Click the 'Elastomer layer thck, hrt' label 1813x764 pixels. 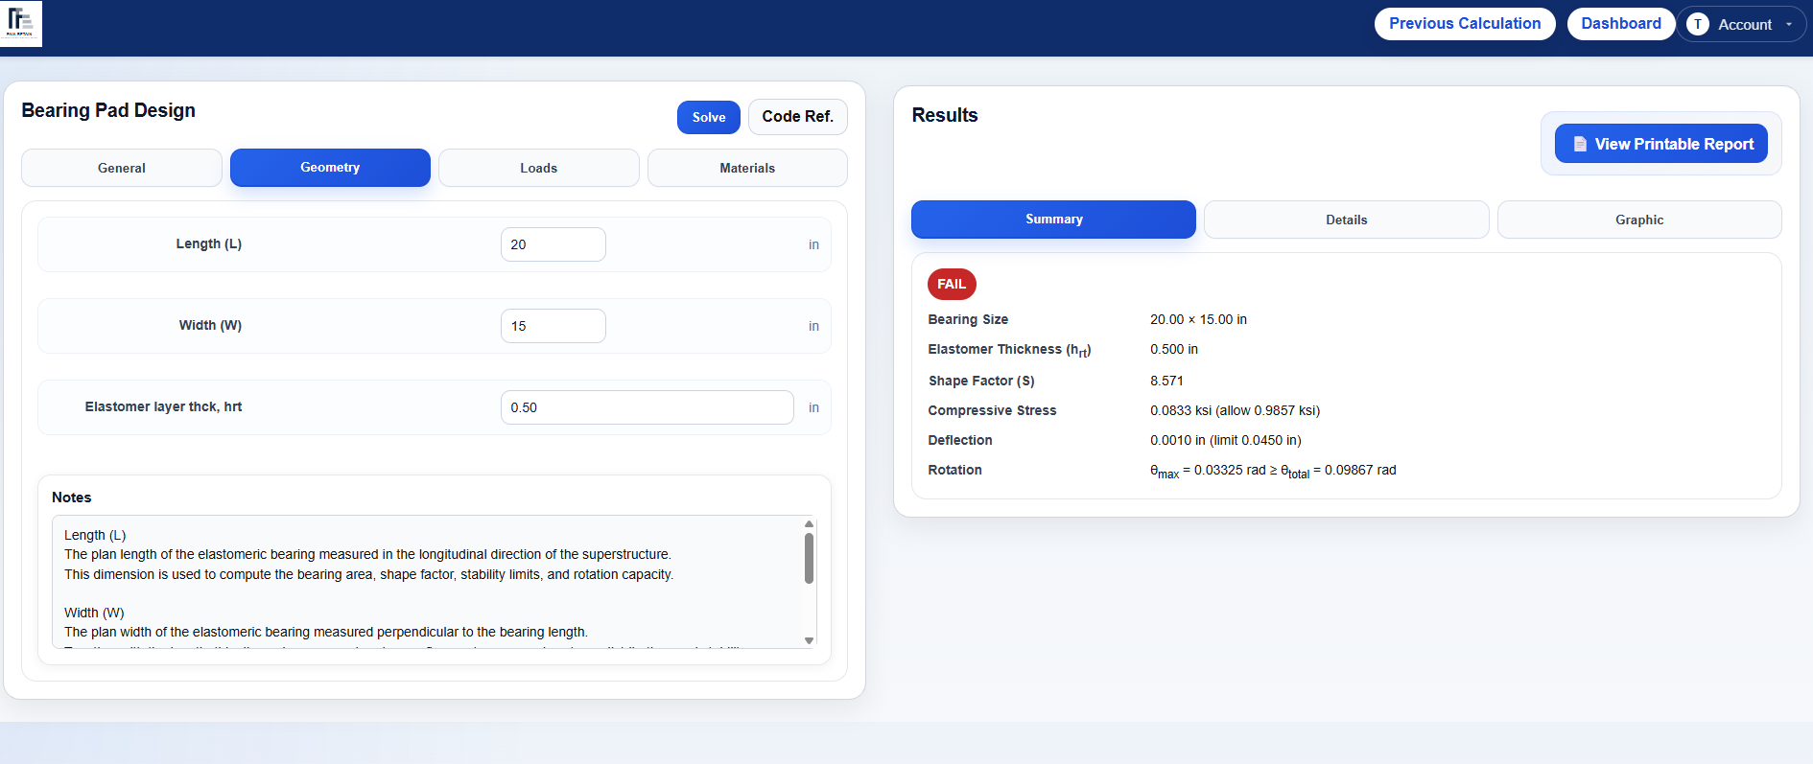coord(163,406)
